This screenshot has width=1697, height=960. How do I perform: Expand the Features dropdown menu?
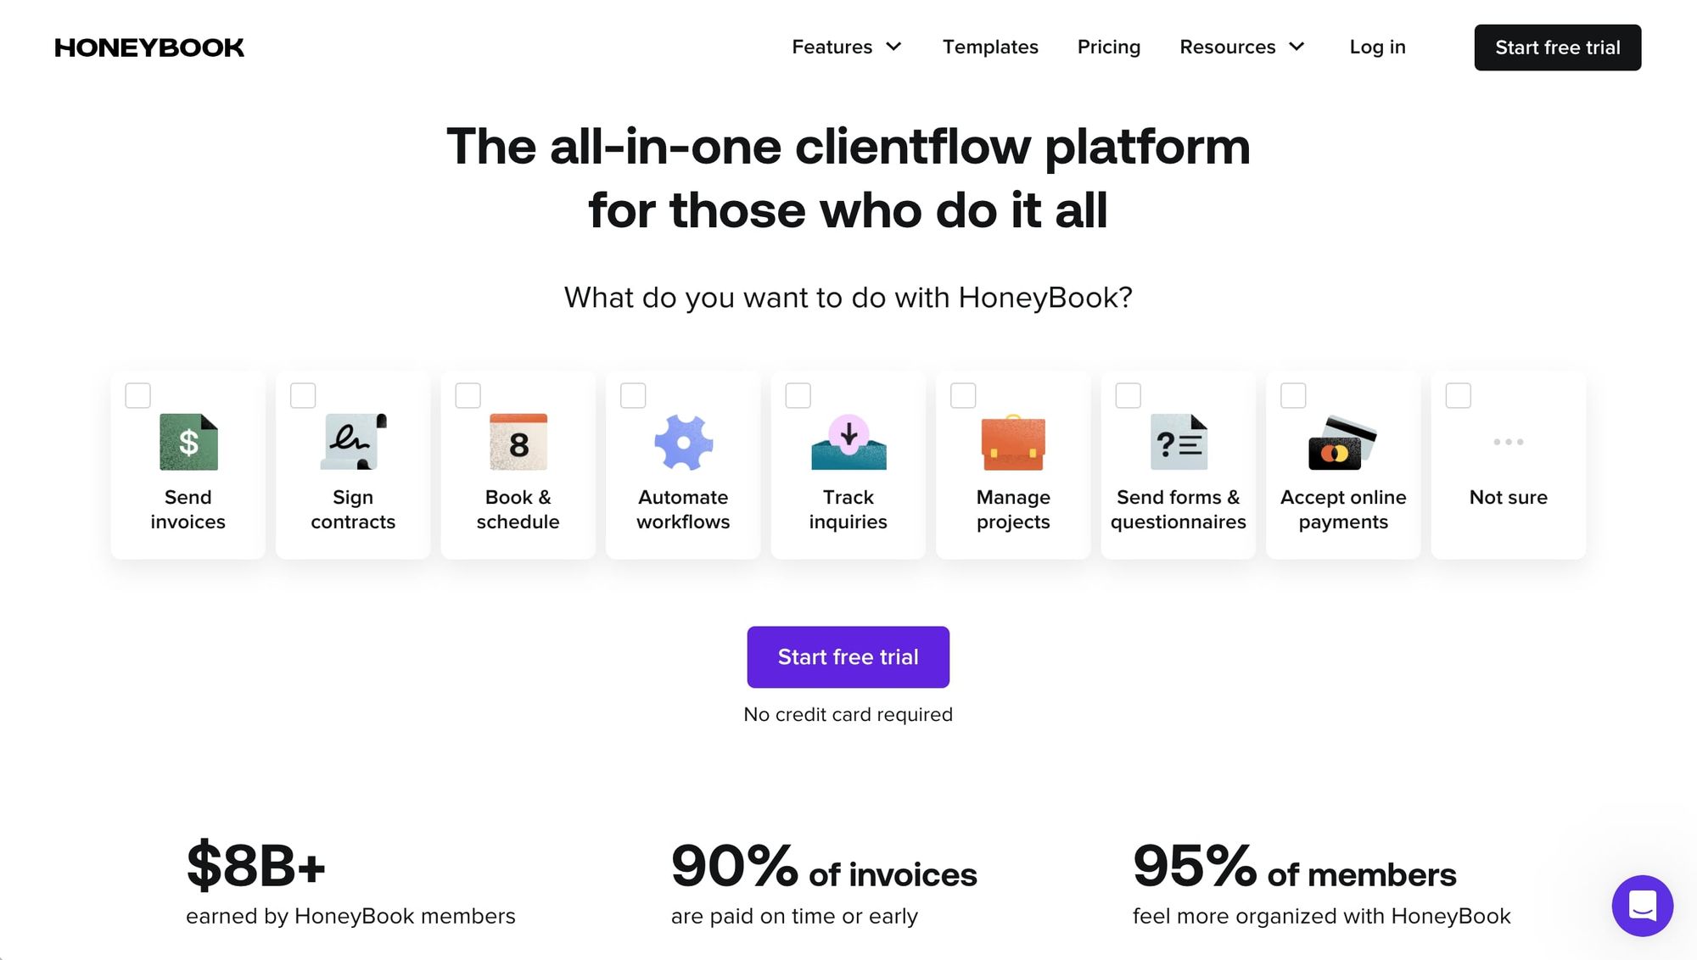click(848, 47)
